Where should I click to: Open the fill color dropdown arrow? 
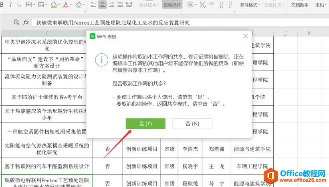click(x=59, y=5)
